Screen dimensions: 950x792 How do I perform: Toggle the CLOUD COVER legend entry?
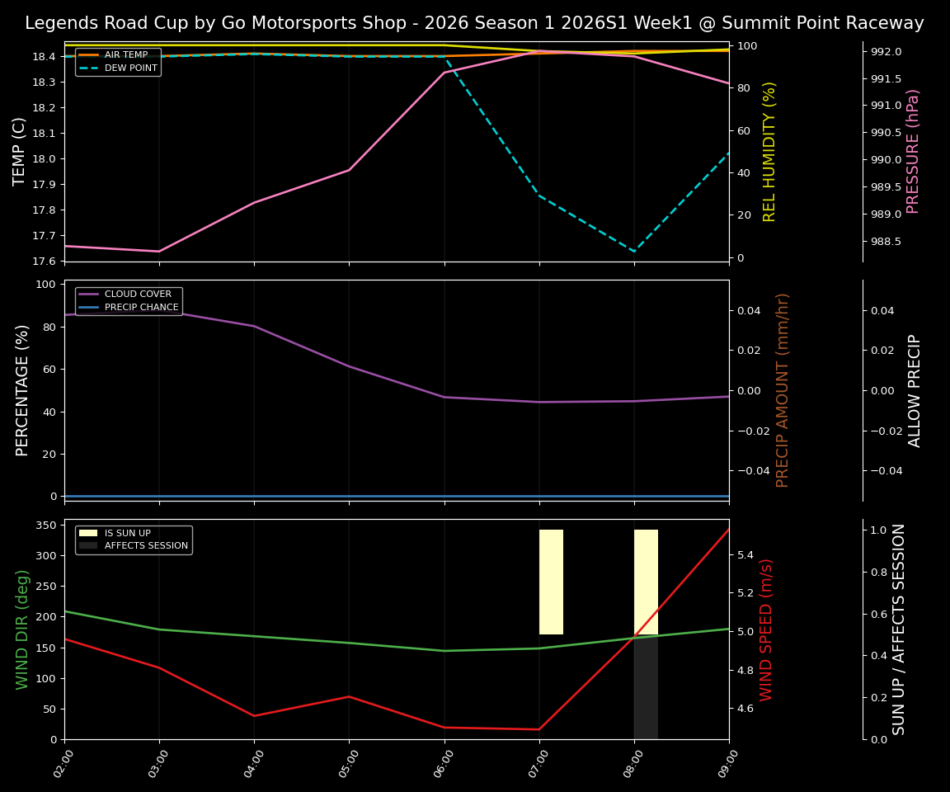[137, 294]
